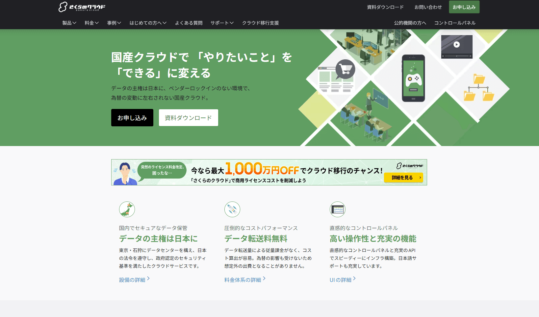Open the 1,000万円OFF migration banner
539x317 pixels.
point(269,172)
